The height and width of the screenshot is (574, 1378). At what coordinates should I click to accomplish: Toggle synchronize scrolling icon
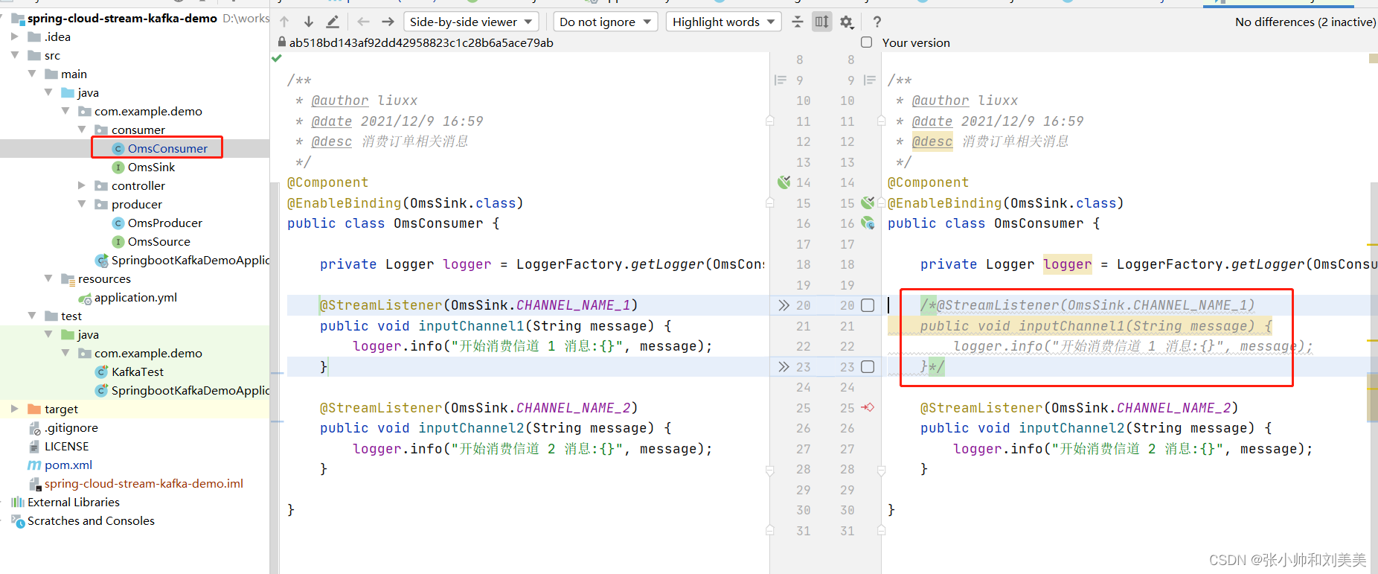tap(821, 22)
